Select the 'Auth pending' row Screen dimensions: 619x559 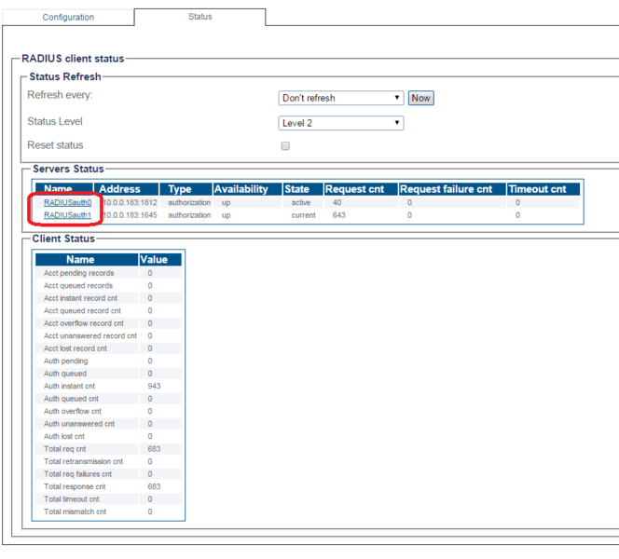point(108,361)
